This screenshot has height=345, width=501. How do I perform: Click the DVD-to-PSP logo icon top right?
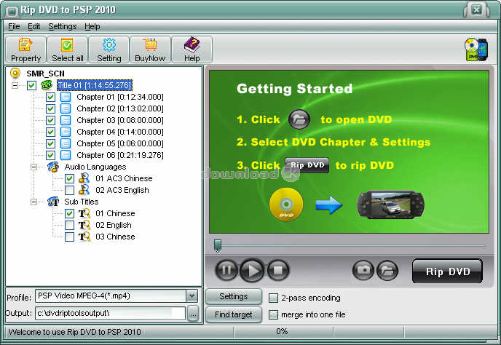[x=476, y=49]
